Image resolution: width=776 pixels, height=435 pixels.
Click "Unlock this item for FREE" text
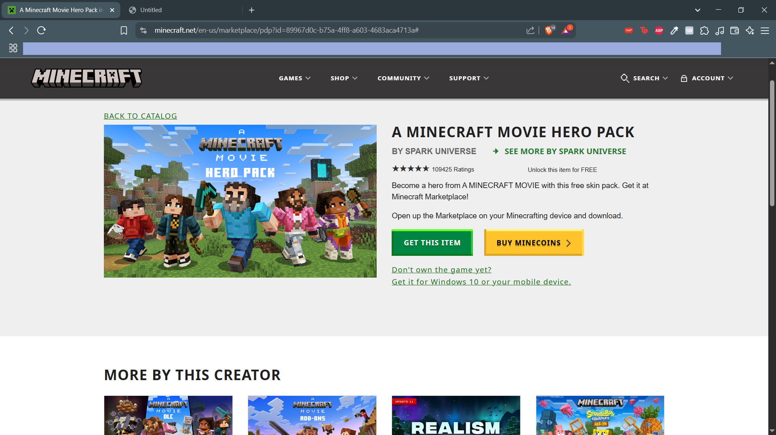pyautogui.click(x=562, y=170)
